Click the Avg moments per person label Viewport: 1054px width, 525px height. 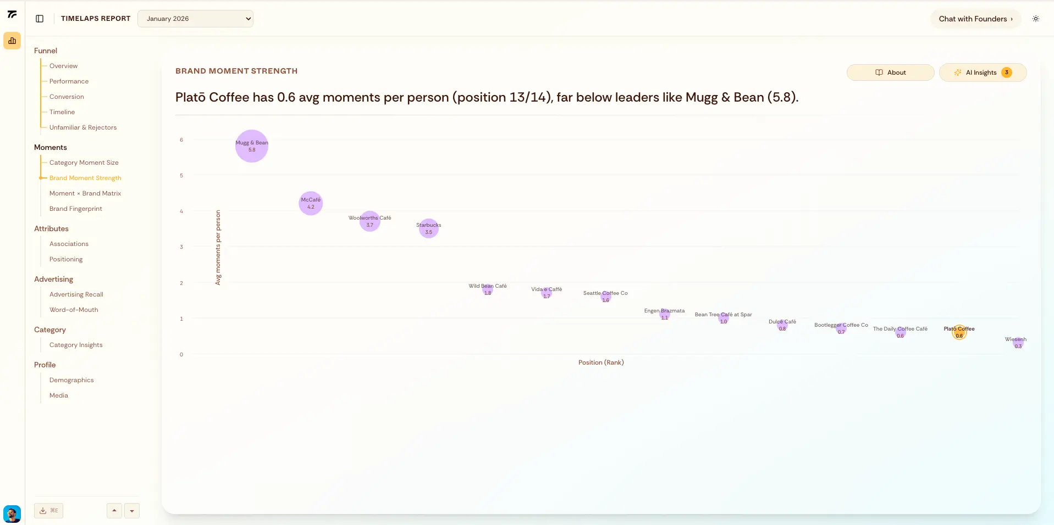[x=218, y=248]
